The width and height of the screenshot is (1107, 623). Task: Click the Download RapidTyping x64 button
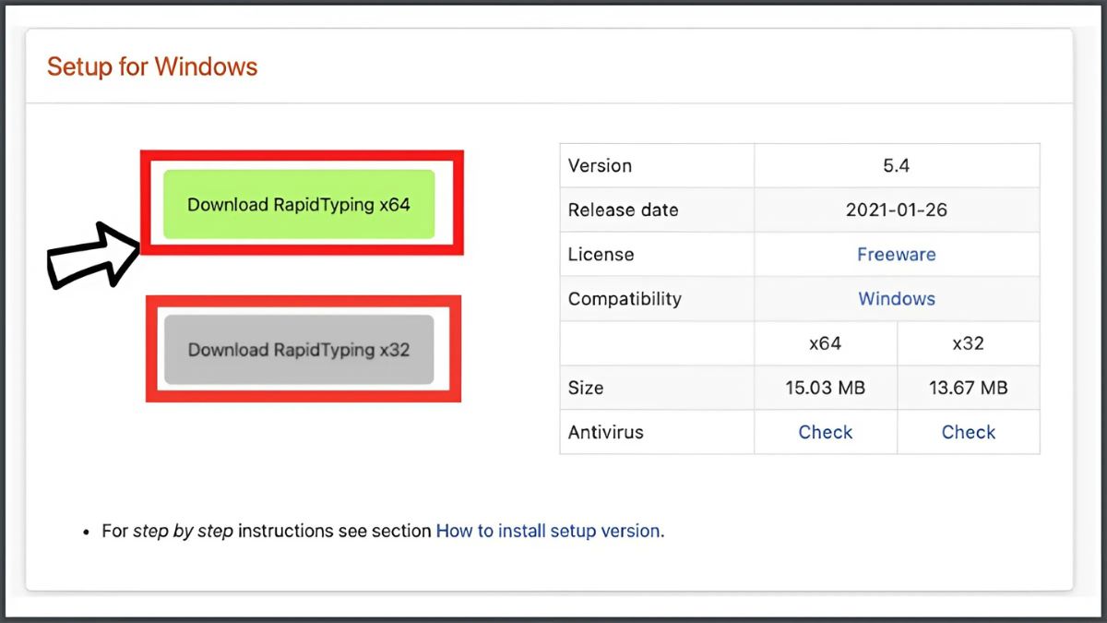pyautogui.click(x=299, y=205)
